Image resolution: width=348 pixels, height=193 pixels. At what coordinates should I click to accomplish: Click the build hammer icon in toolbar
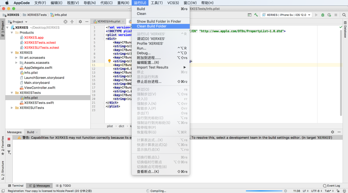point(256,15)
